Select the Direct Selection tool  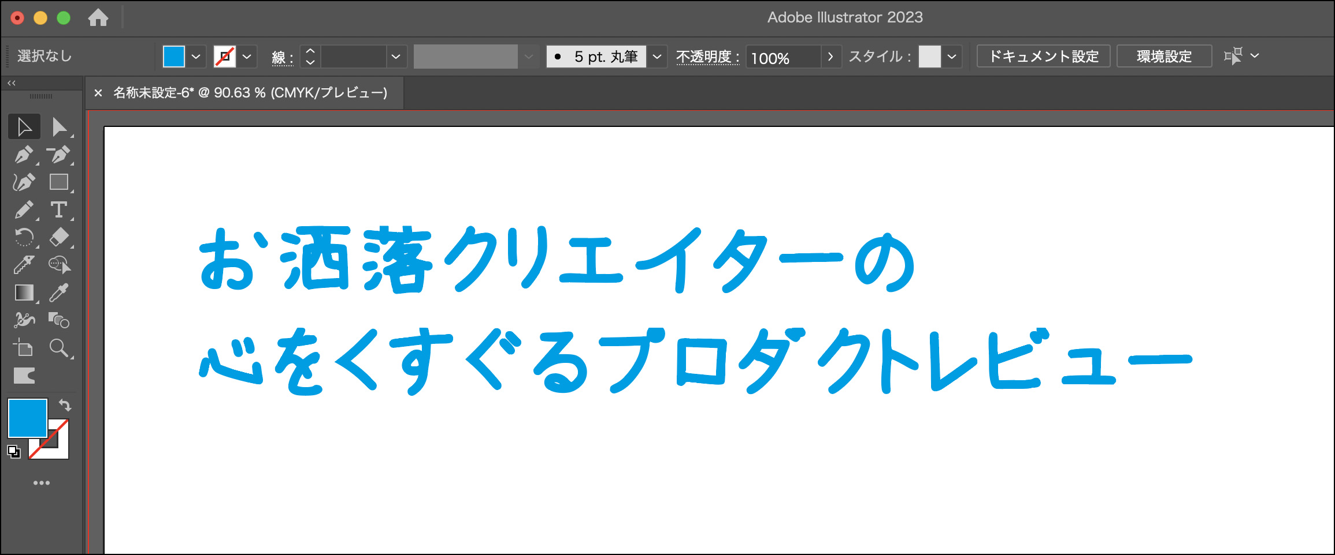59,127
